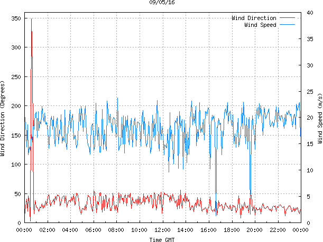
Task: Click the 35 label on right axis
Action: click(x=310, y=39)
